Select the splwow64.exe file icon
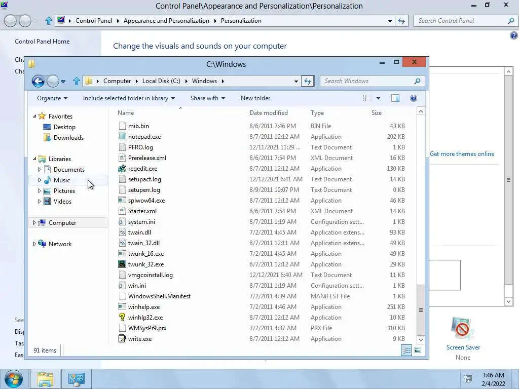Screen dimensions: 519x389 click(122, 201)
